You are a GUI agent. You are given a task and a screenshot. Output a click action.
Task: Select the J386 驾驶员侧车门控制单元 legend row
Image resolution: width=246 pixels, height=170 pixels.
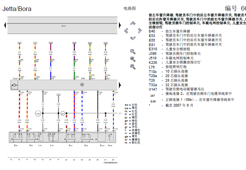click(175, 54)
